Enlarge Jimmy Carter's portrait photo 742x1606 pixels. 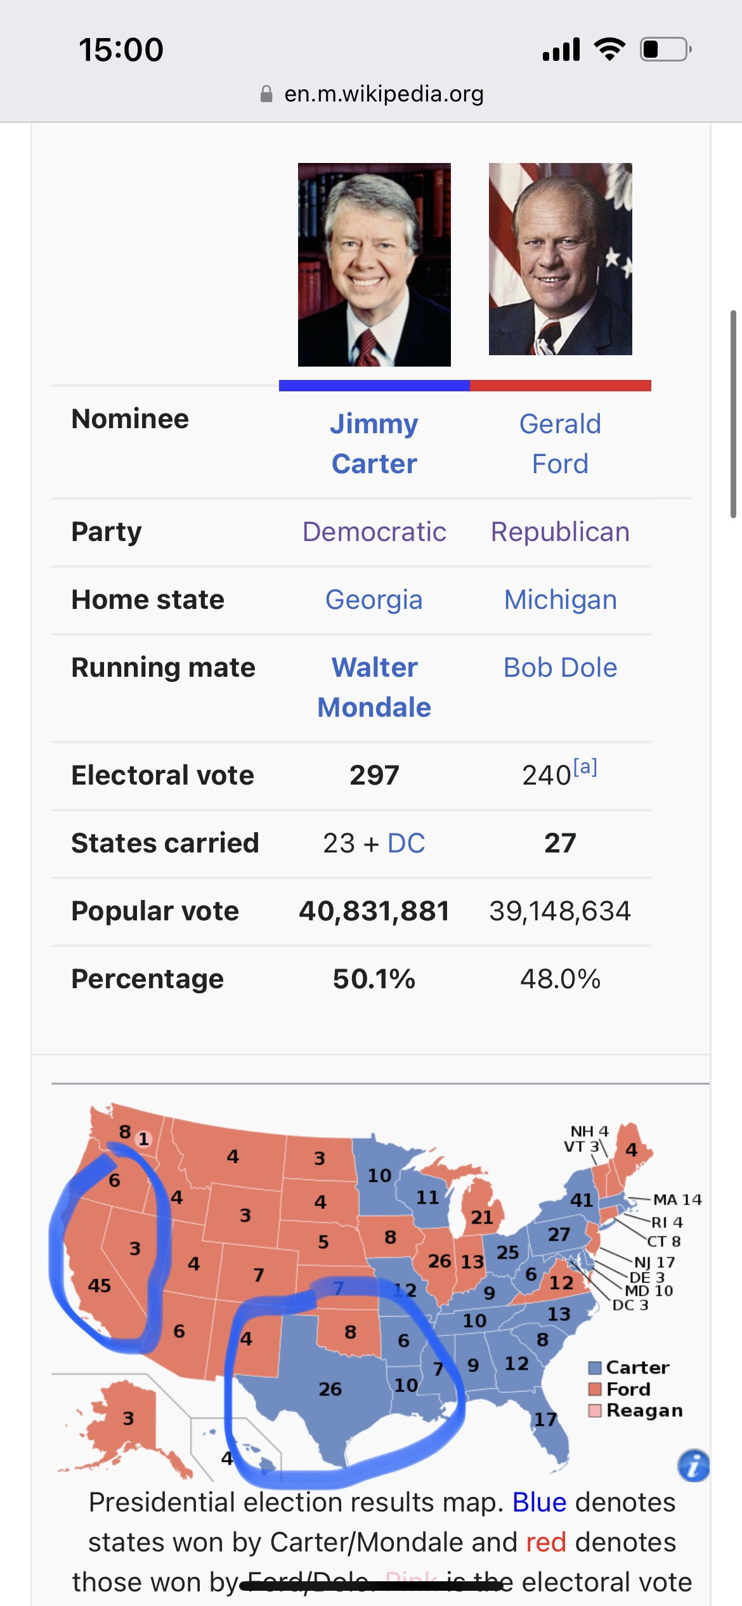(x=374, y=264)
